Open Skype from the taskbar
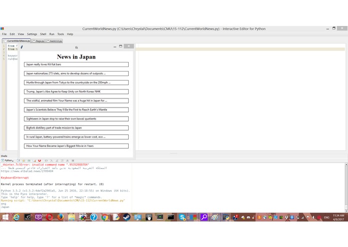Image resolution: width=348 pixels, height=247 pixels. coord(182,217)
